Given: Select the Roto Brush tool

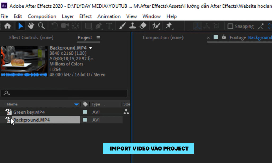Looking at the screenshot, I should point(156,26).
